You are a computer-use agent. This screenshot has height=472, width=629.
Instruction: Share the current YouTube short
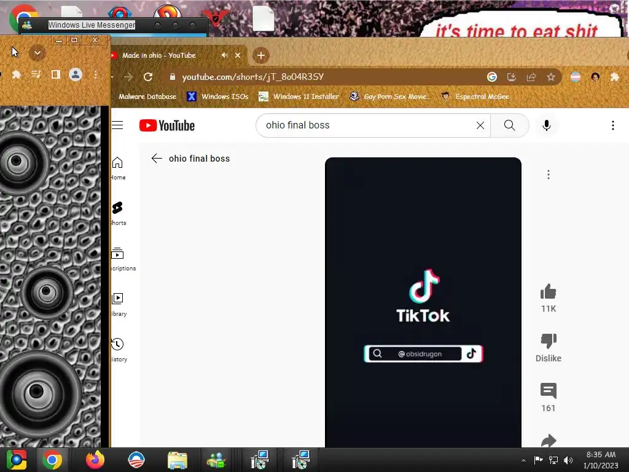(549, 440)
